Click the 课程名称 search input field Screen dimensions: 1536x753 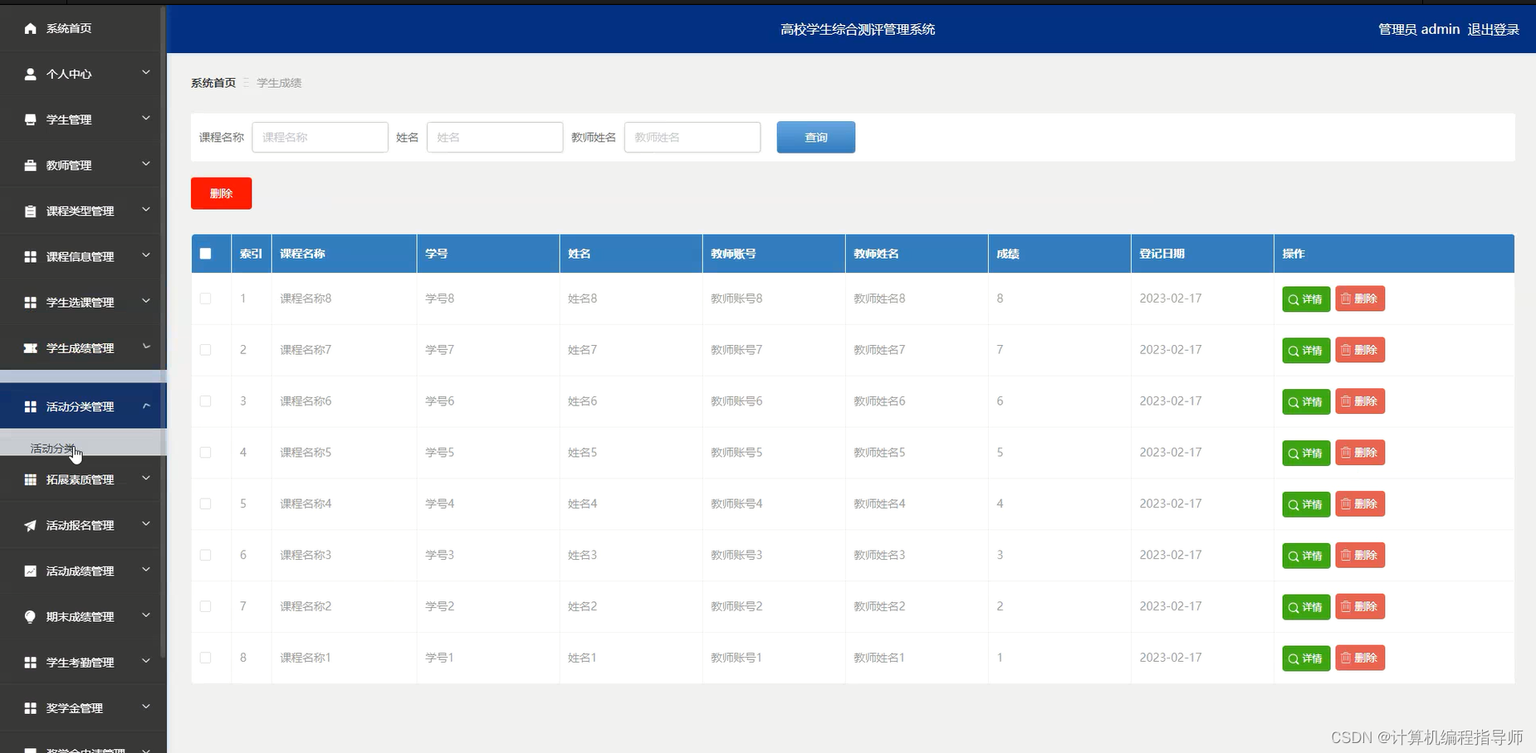320,138
